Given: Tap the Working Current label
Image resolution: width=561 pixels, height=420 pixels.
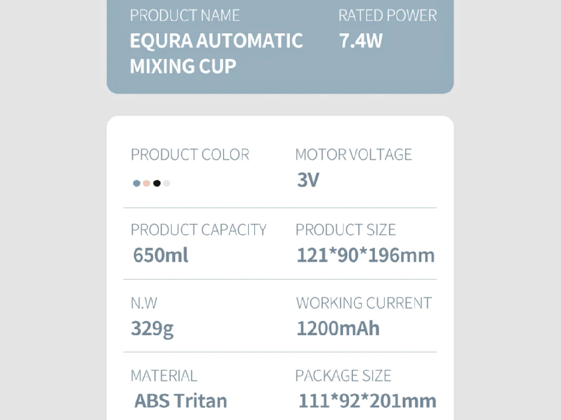Looking at the screenshot, I should pyautogui.click(x=364, y=303).
